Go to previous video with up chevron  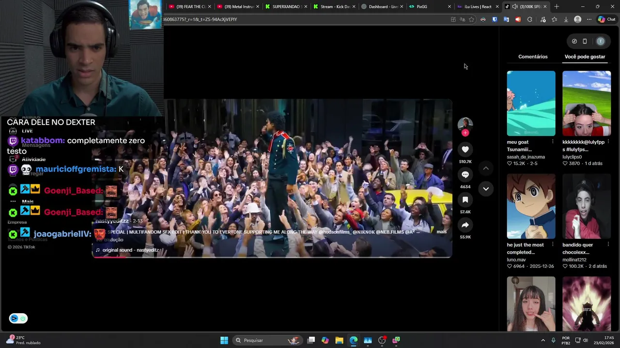point(486,168)
